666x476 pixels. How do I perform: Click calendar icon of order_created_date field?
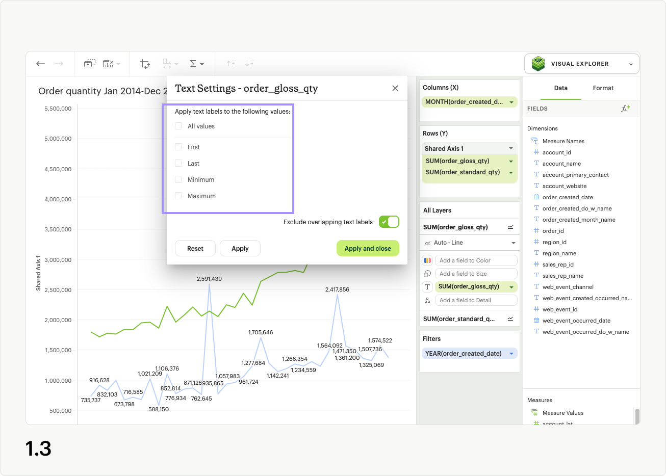[536, 197]
